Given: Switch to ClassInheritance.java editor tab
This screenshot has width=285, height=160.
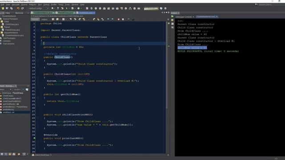Looking at the screenshot, I should coord(43,13).
